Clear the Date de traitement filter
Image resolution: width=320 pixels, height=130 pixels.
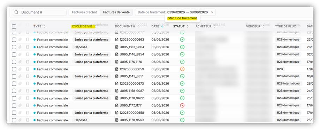(212, 12)
